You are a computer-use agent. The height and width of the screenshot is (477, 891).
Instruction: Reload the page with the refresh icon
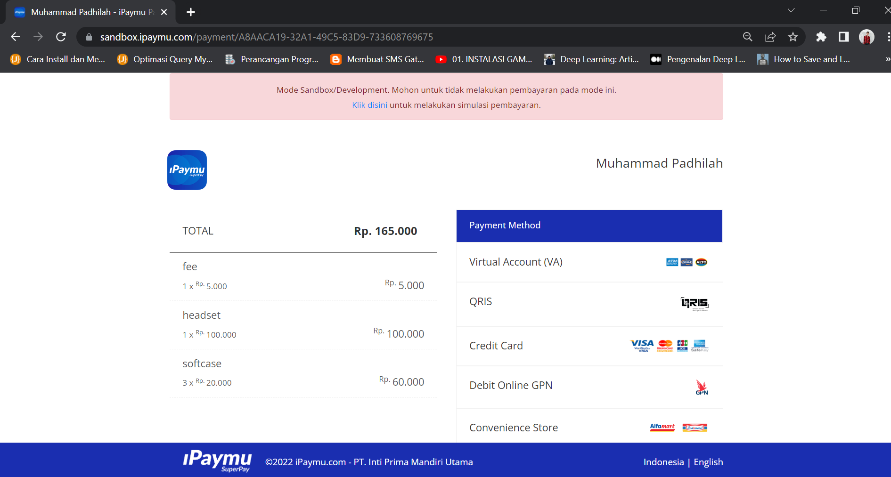point(61,37)
